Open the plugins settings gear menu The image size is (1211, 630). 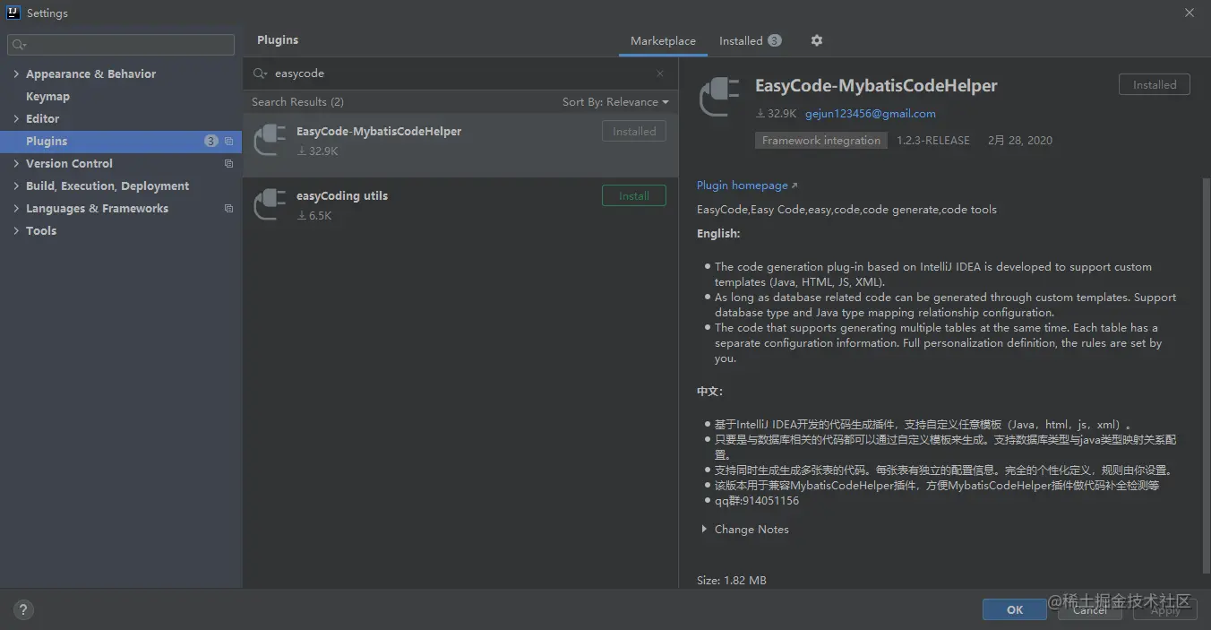pos(816,40)
